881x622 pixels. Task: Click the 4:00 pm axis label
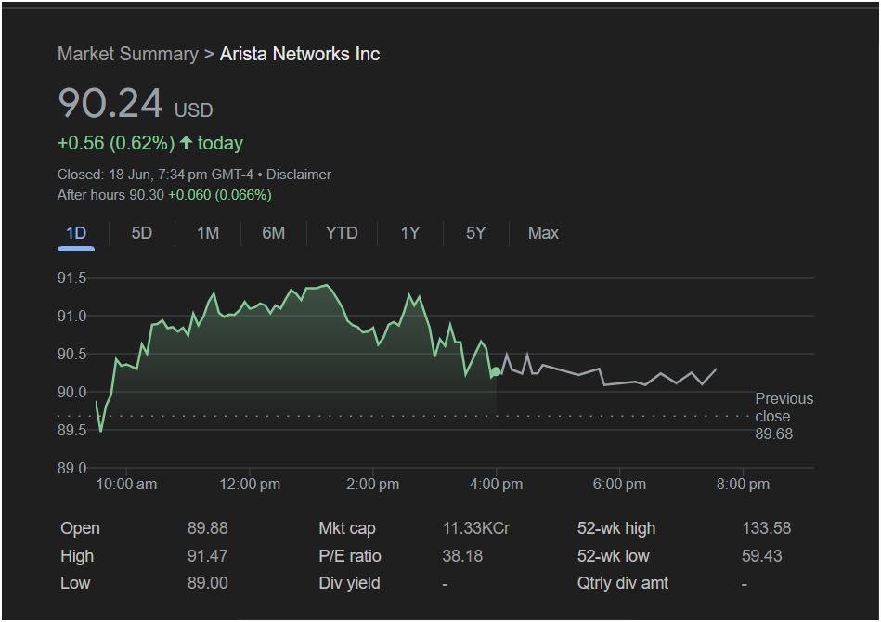496,484
